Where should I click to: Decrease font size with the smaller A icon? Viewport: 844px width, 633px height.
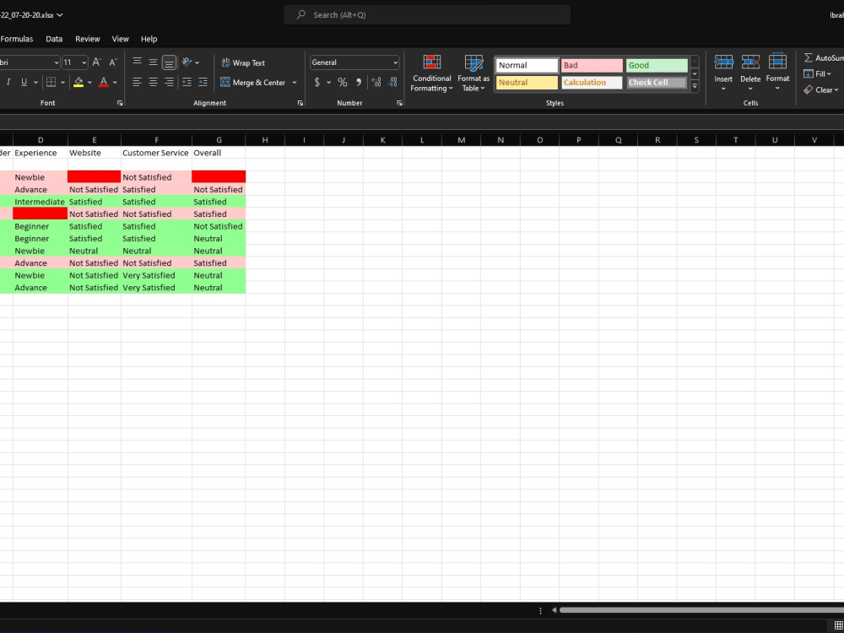click(x=113, y=62)
